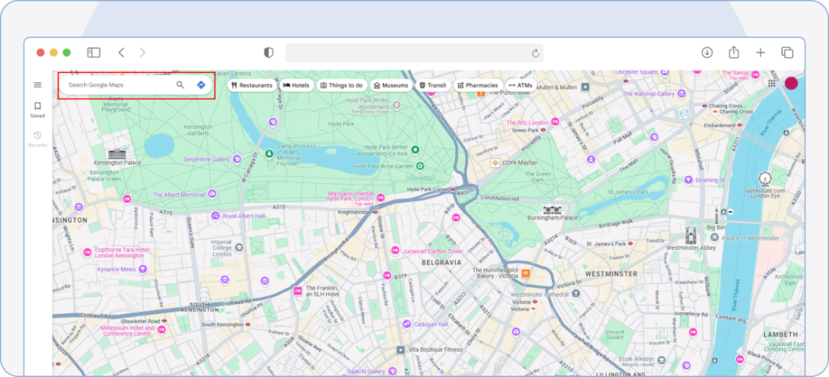Select the Royal Albert Hall pin
The height and width of the screenshot is (377, 829).
(x=215, y=215)
